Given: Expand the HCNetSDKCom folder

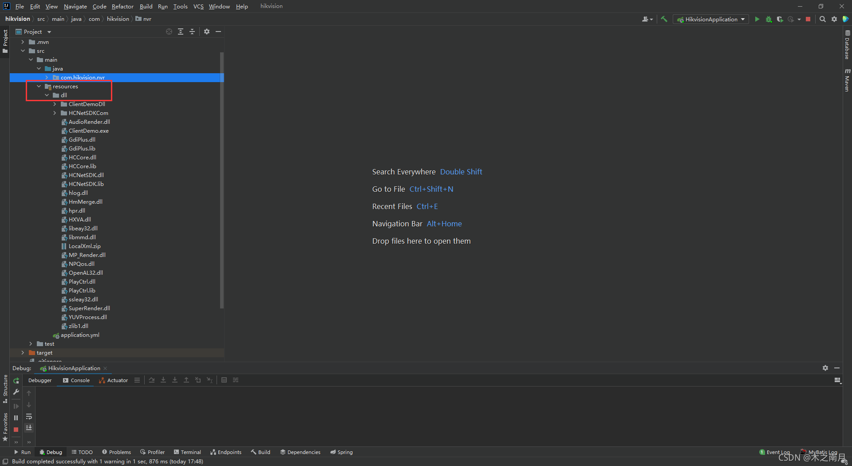Looking at the screenshot, I should (55, 113).
